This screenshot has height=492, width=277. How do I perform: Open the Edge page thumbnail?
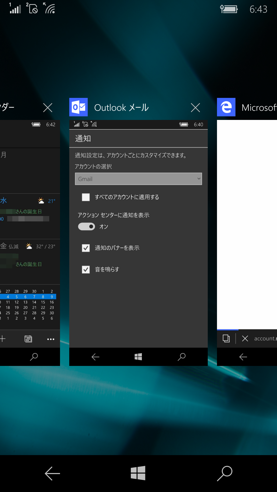tap(247, 224)
